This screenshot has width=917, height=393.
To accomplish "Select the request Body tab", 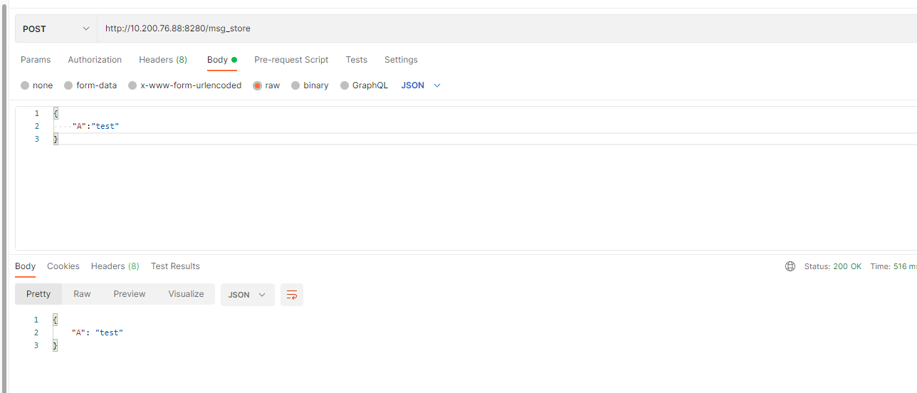I will click(221, 60).
